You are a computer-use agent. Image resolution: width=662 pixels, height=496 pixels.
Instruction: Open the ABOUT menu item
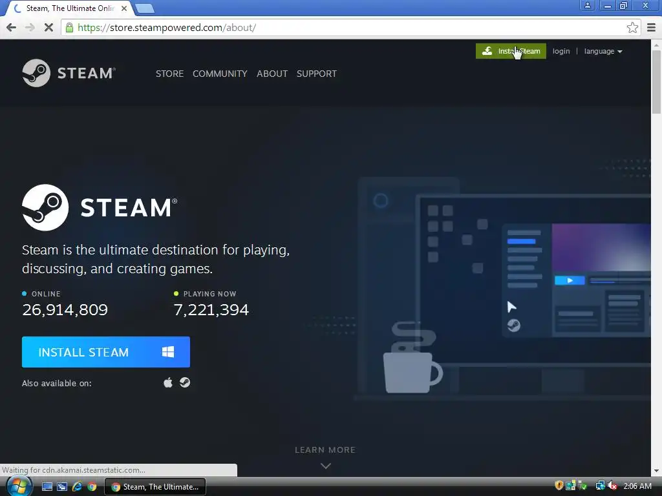pyautogui.click(x=272, y=74)
